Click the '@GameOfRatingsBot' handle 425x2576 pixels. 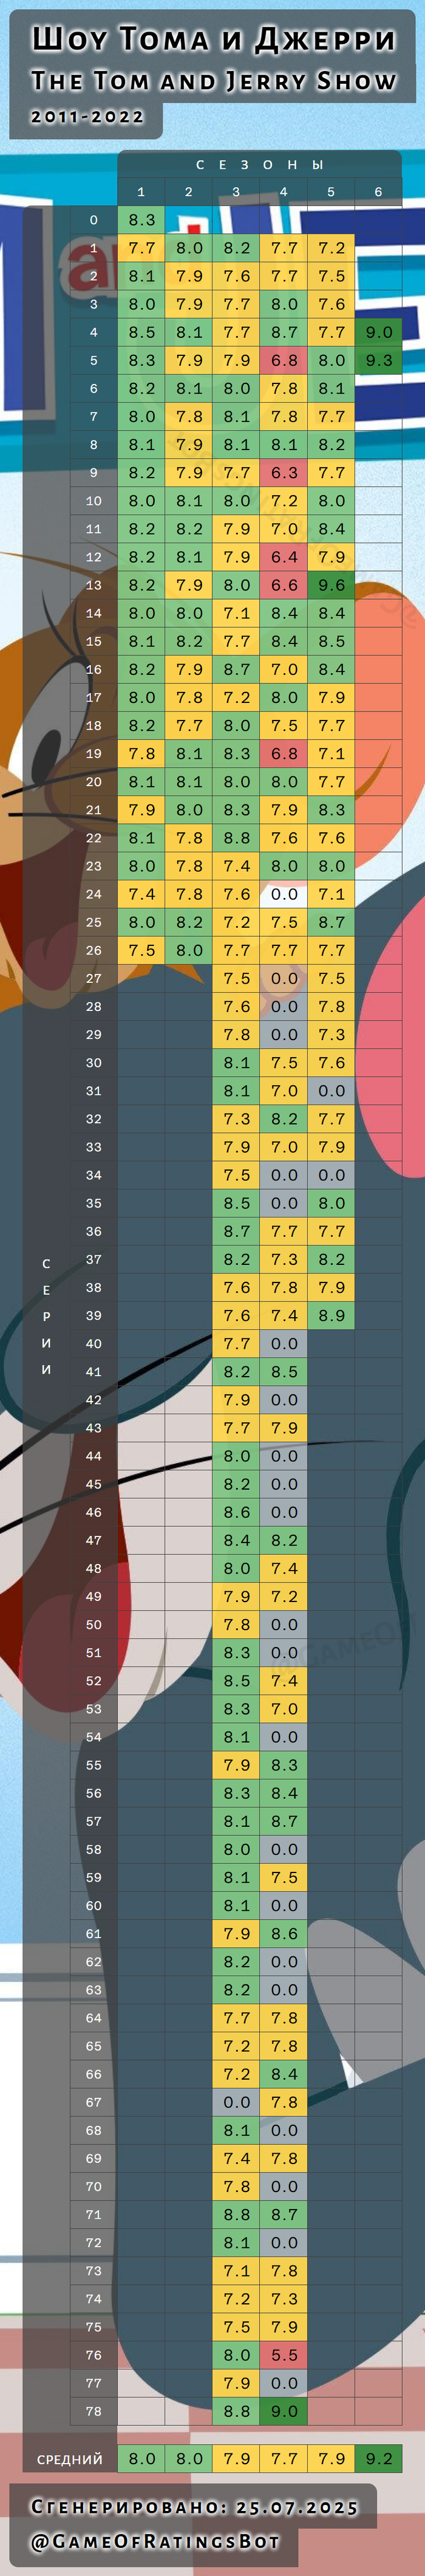155,2541
